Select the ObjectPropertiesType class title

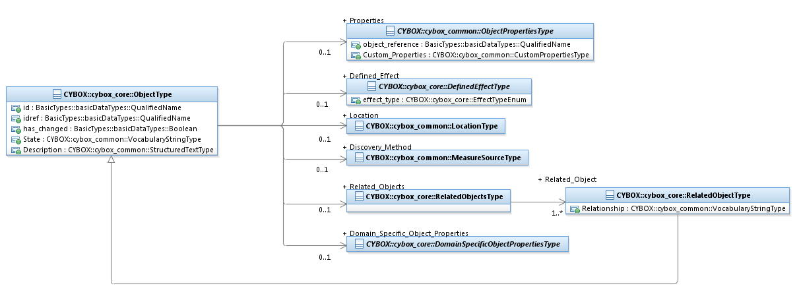coord(474,31)
